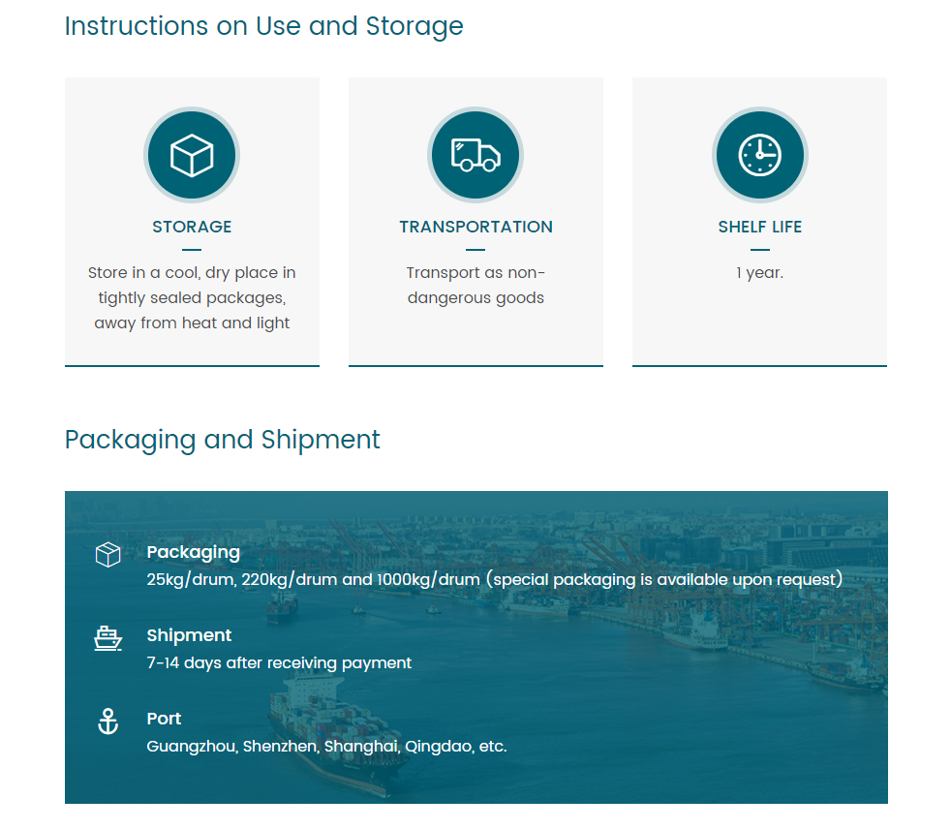This screenshot has height=829, width=951.
Task: Click the drum packaging sizes text
Action: coord(494,580)
